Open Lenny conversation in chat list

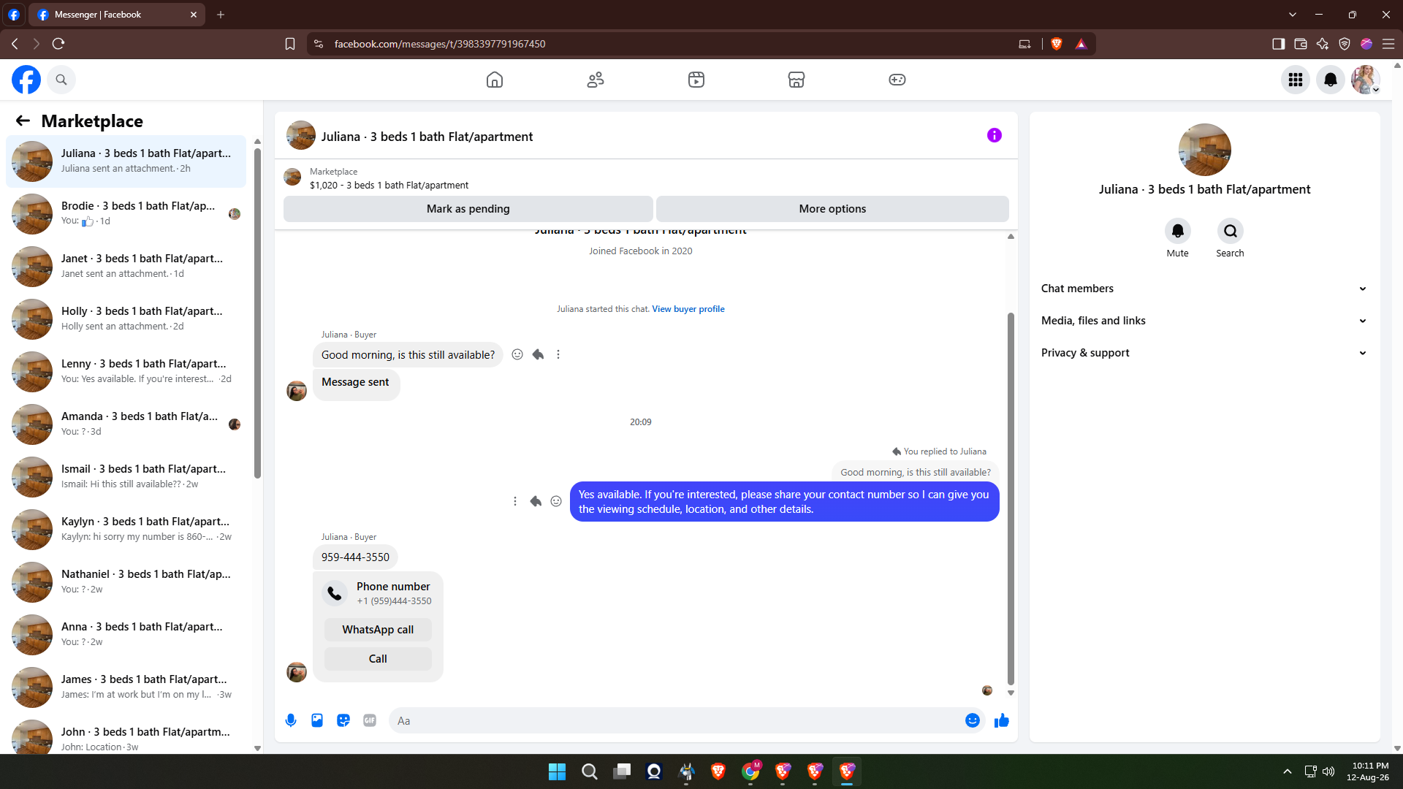(x=126, y=372)
